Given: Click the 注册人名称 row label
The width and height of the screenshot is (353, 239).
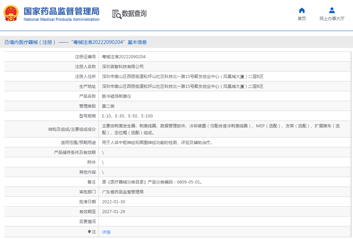Looking at the screenshot, I should (85, 67).
